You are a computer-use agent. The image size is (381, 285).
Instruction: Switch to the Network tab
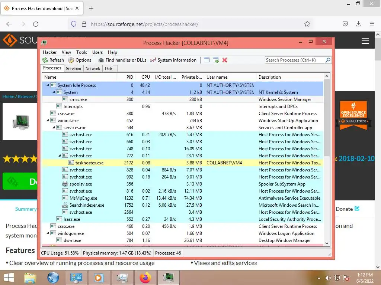coord(93,69)
